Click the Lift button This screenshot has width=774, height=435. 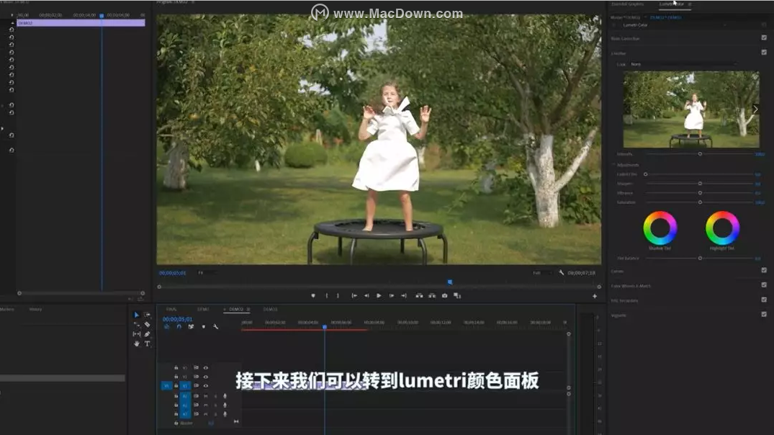pyautogui.click(x=419, y=296)
